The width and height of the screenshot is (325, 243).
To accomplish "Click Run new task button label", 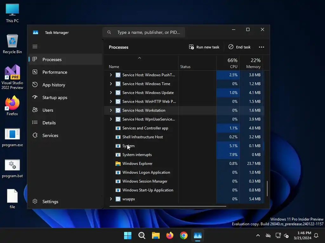I will (x=208, y=47).
